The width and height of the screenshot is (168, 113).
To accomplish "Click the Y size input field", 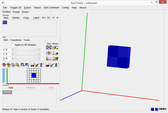I will coord(8,54).
